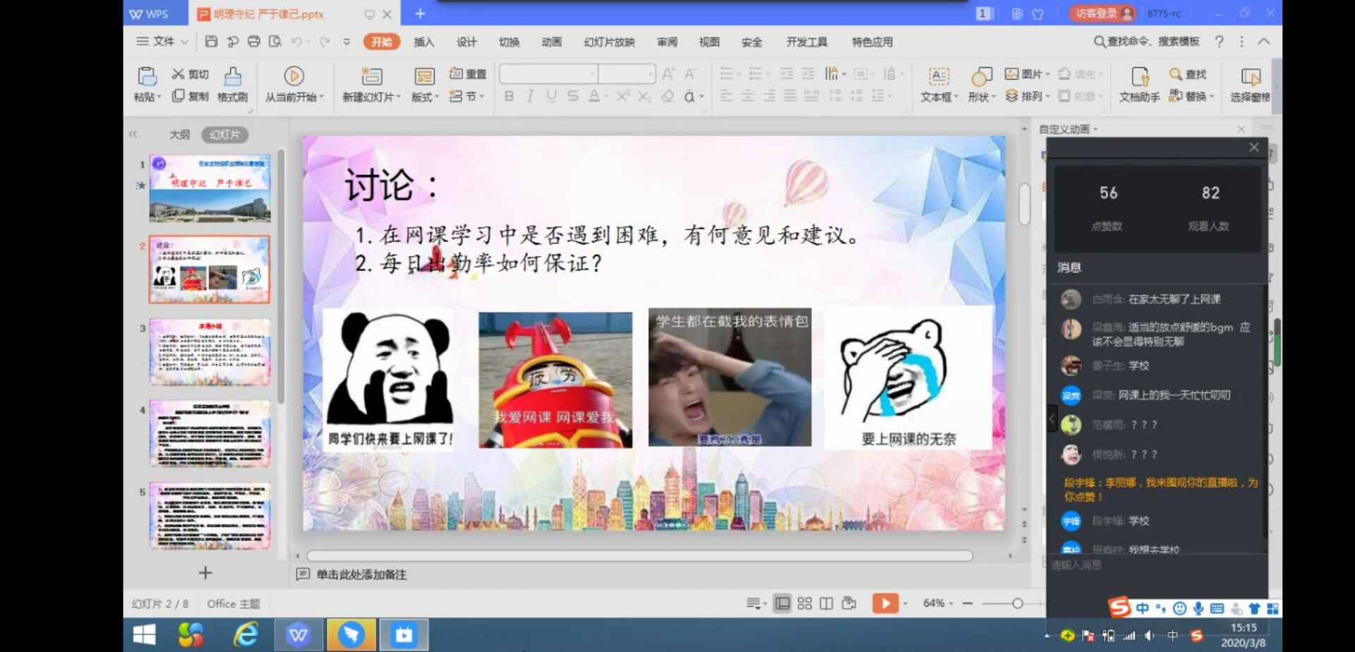Open the Document Assistant tool

click(1139, 84)
